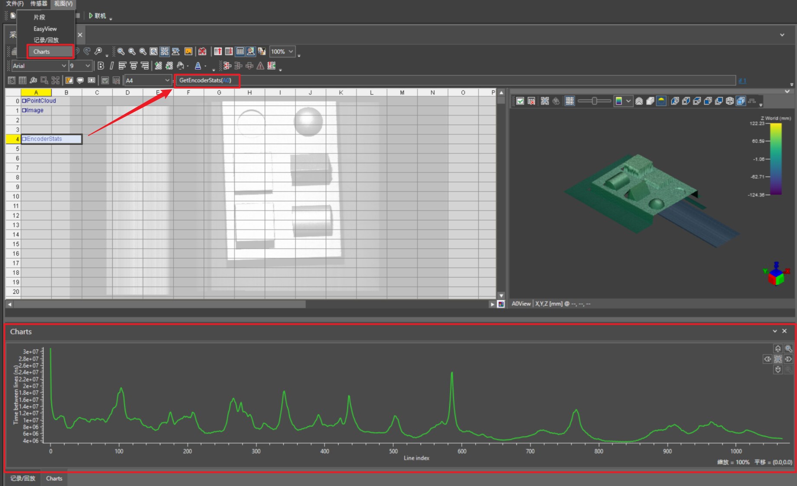Click the speech bubble comment icon
The width and height of the screenshot is (797, 486).
[x=80, y=81]
